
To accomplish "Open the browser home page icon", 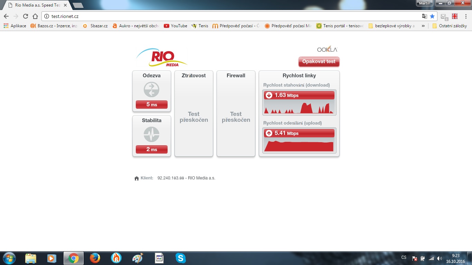I will pos(35,16).
